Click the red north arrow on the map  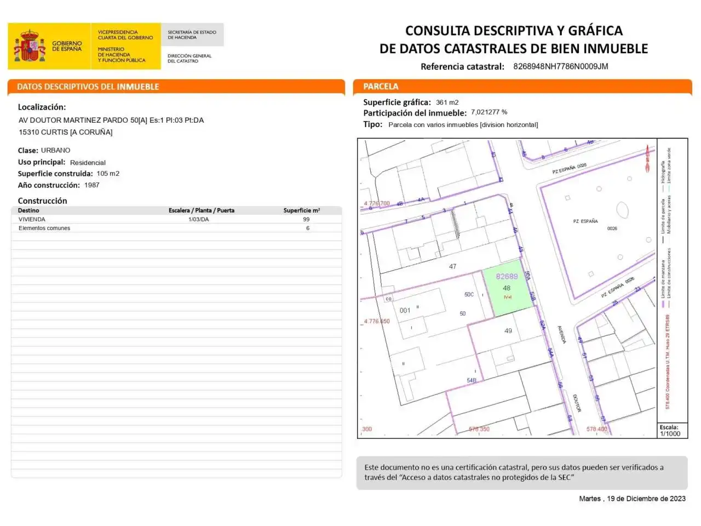(x=648, y=159)
